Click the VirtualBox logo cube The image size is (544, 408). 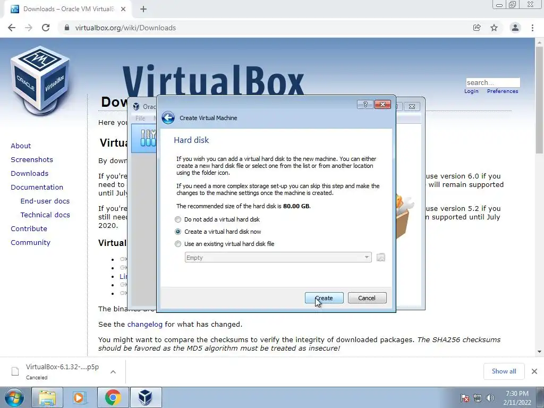click(40, 81)
